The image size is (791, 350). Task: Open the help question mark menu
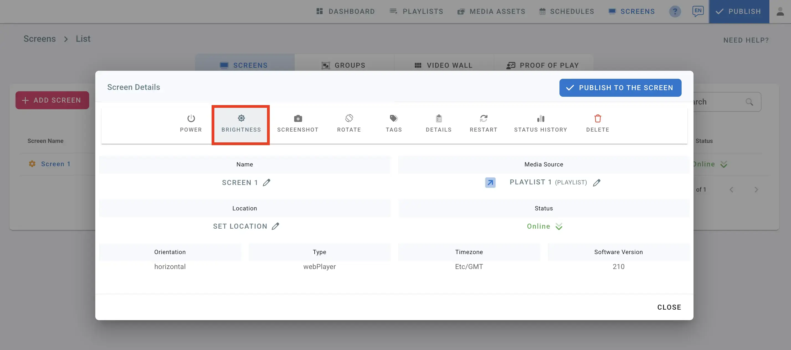click(x=675, y=11)
